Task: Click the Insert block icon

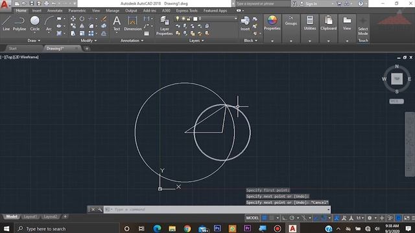Action: coord(245,23)
